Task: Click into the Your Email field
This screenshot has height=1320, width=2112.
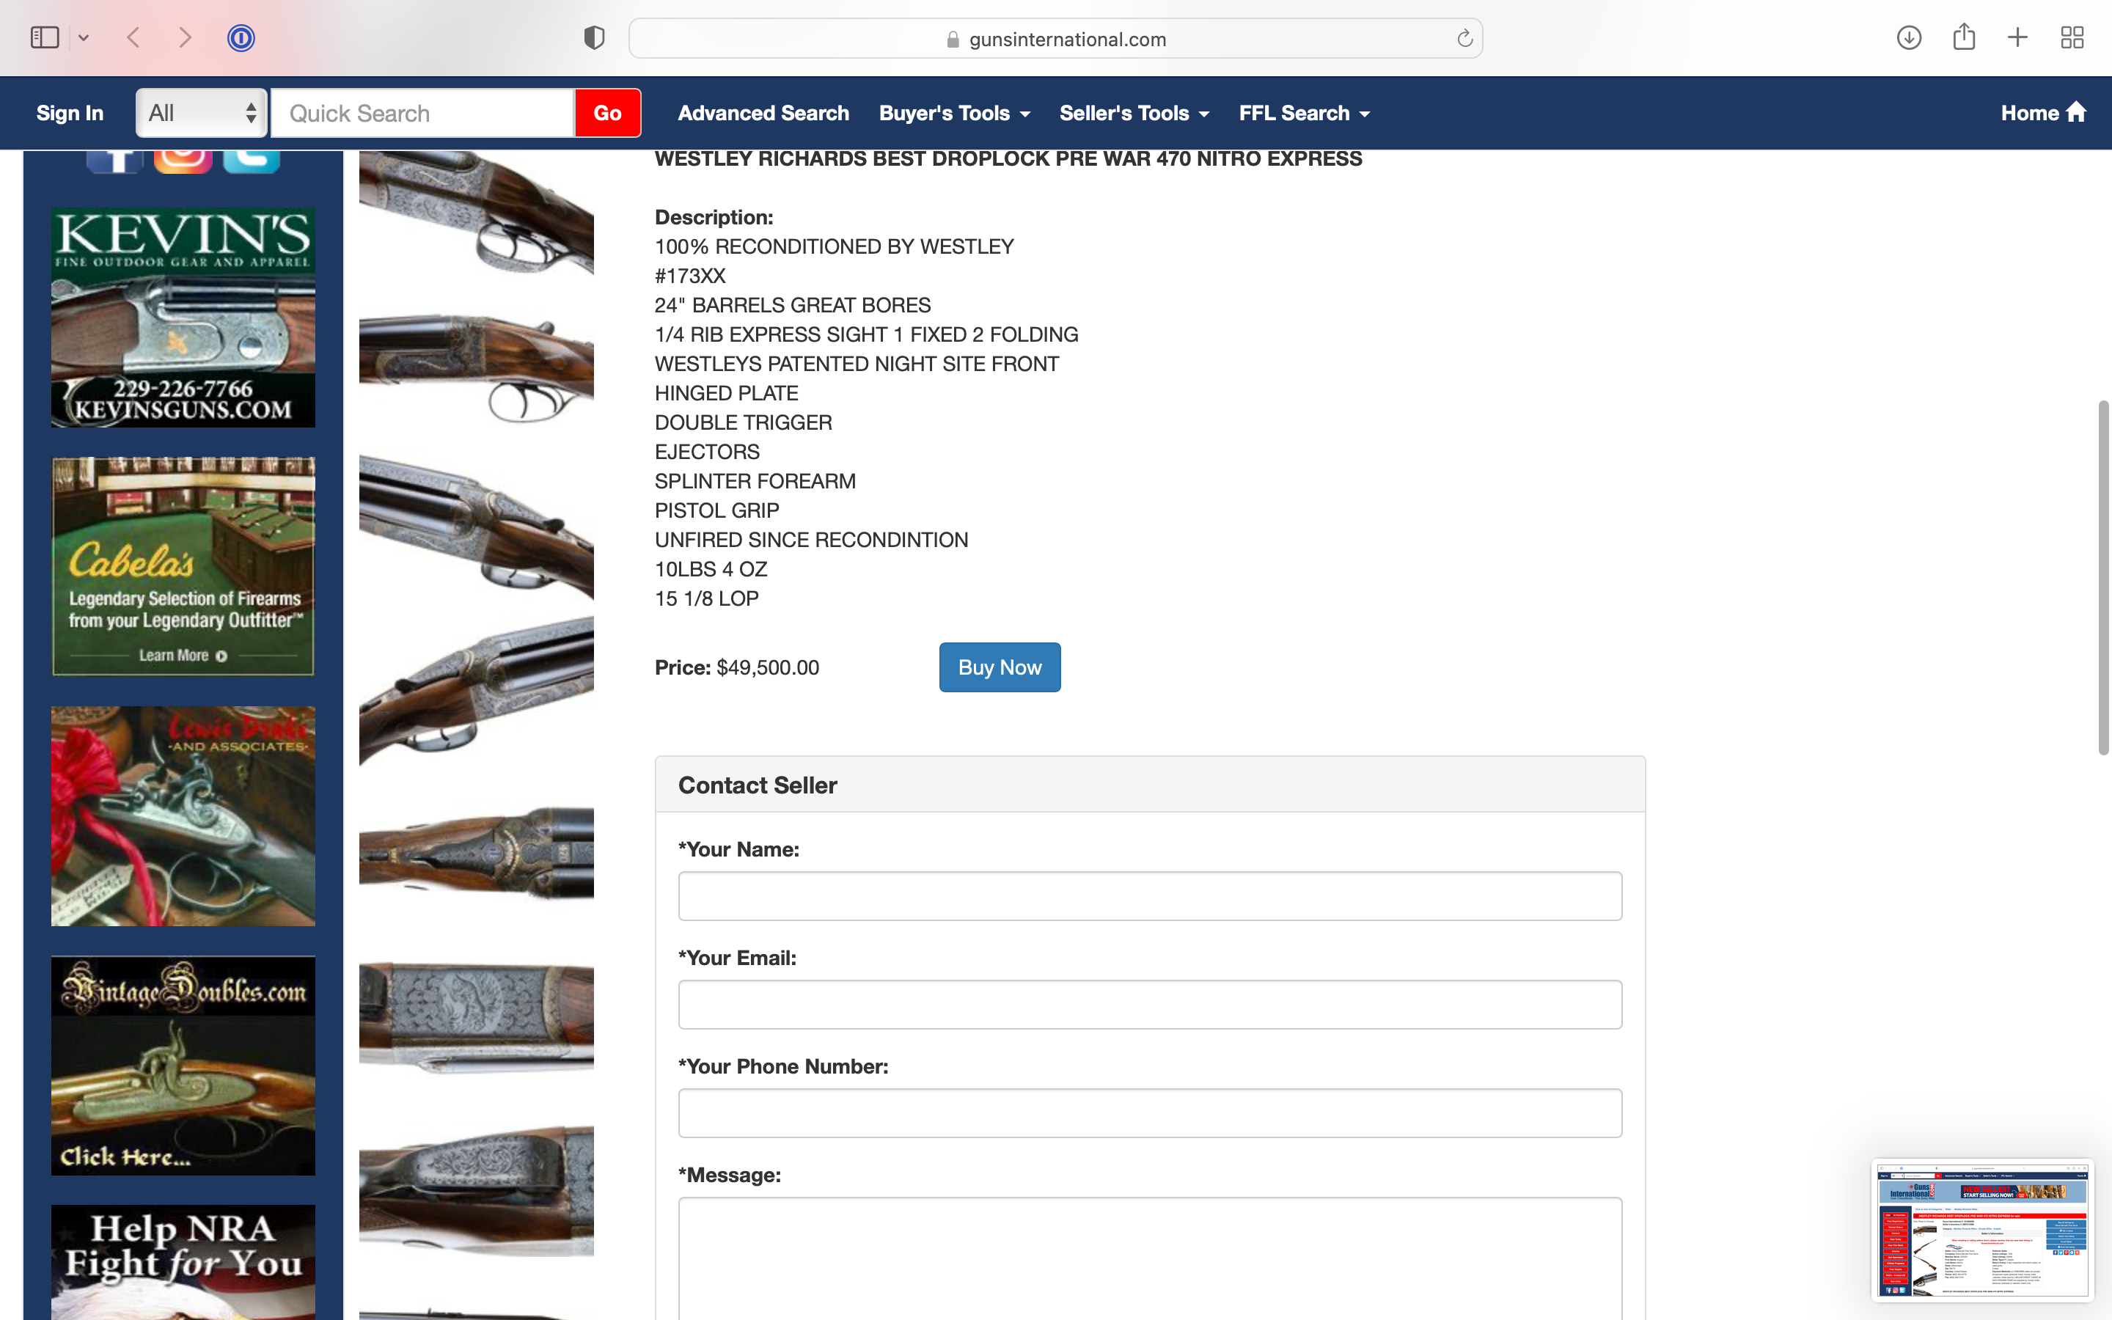Action: [1149, 1004]
